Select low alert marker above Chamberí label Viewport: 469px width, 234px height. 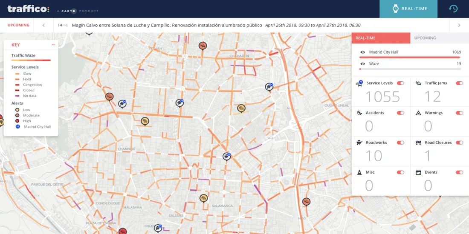click(x=145, y=121)
